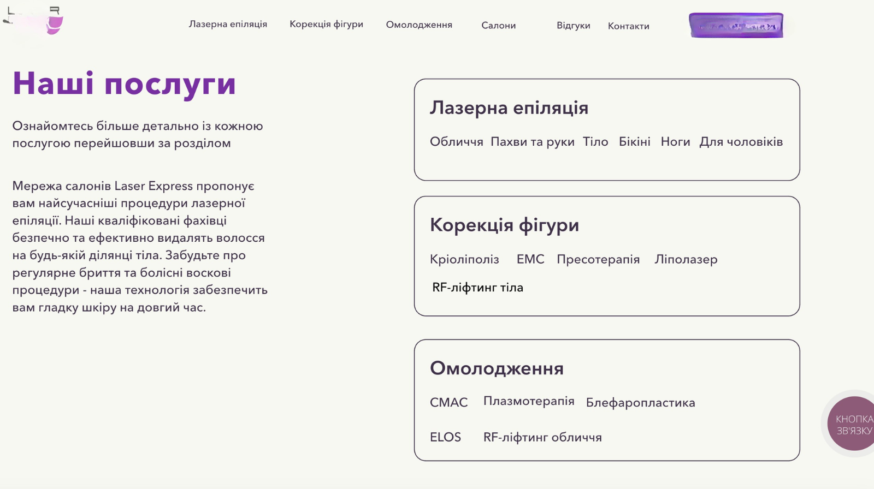Select the EMC service link

pos(530,259)
